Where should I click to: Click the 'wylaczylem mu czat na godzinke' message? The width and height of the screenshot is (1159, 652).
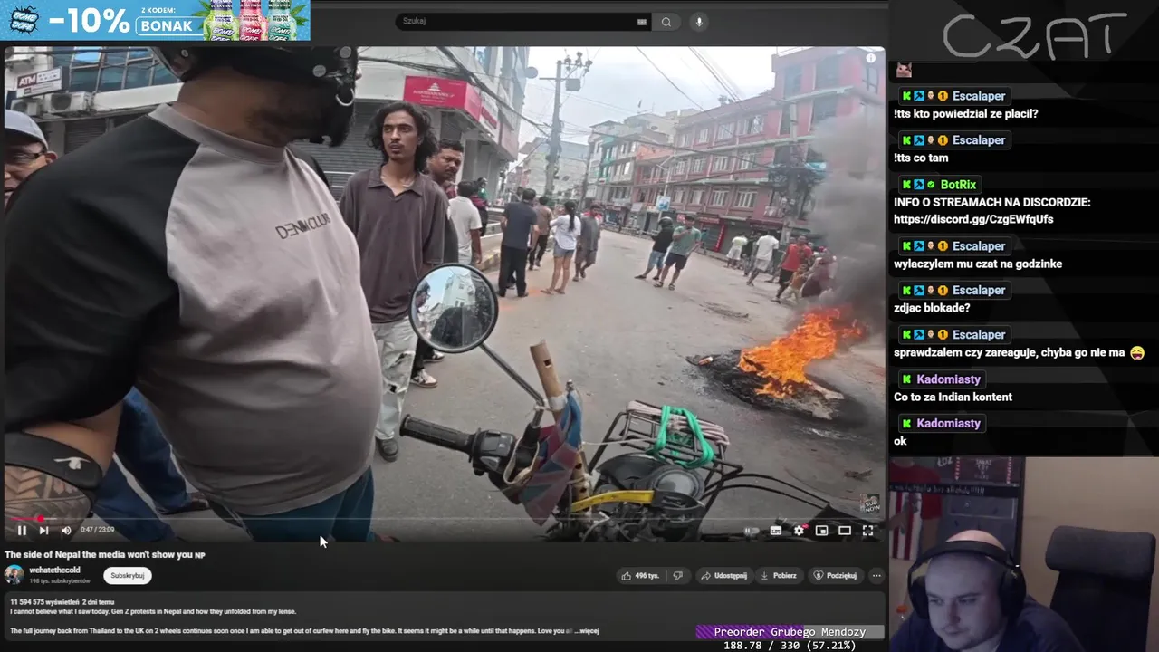(978, 264)
